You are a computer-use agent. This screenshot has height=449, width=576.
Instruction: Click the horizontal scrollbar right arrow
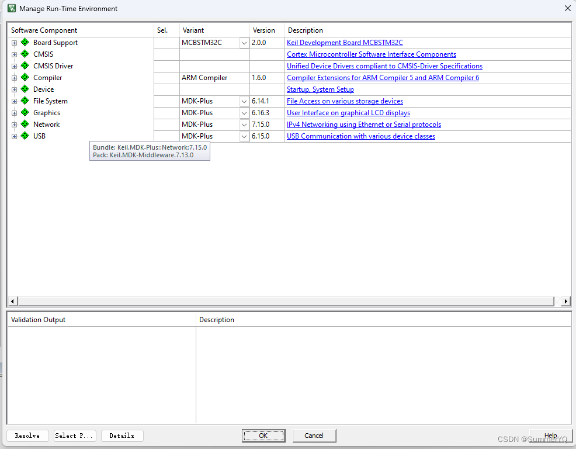pos(565,301)
